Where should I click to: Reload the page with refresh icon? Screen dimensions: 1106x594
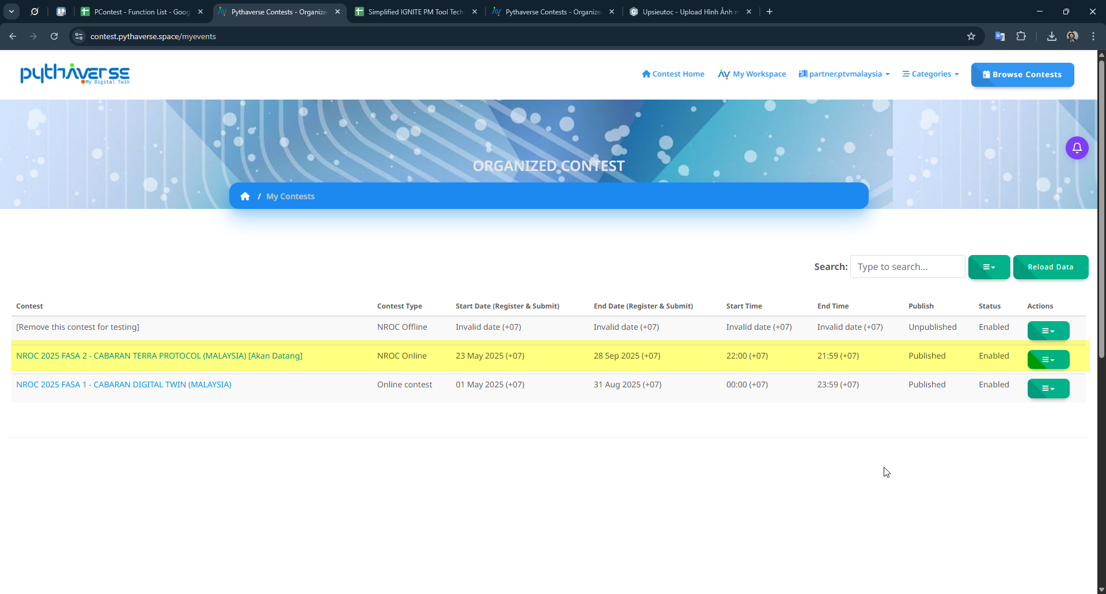[x=54, y=36]
